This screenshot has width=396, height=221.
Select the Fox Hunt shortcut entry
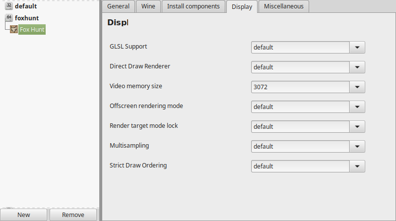tap(32, 30)
